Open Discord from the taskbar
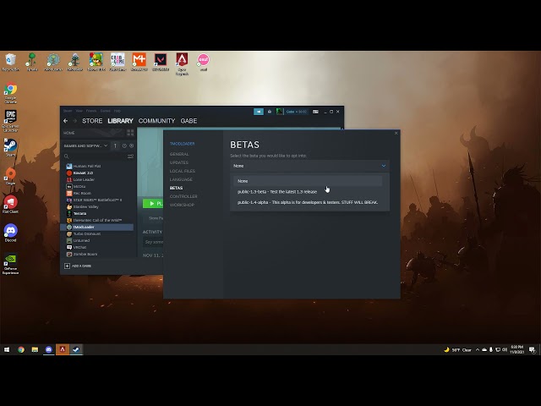 click(49, 349)
